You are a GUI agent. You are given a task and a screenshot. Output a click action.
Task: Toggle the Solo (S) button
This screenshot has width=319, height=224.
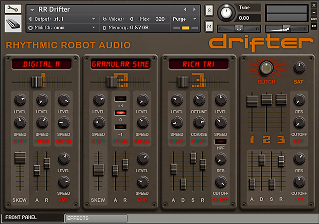pyautogui.click(x=209, y=11)
